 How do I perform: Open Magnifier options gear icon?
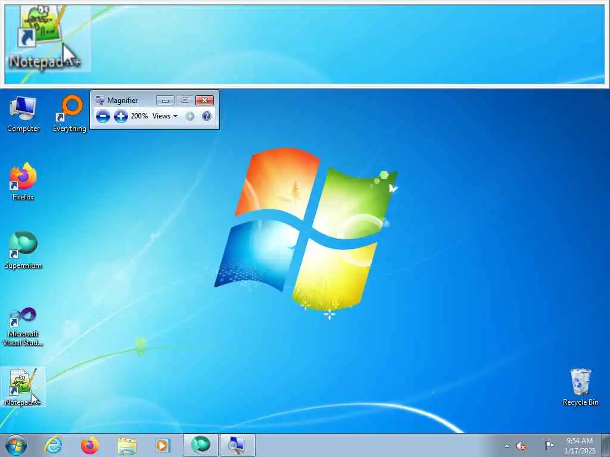point(190,116)
